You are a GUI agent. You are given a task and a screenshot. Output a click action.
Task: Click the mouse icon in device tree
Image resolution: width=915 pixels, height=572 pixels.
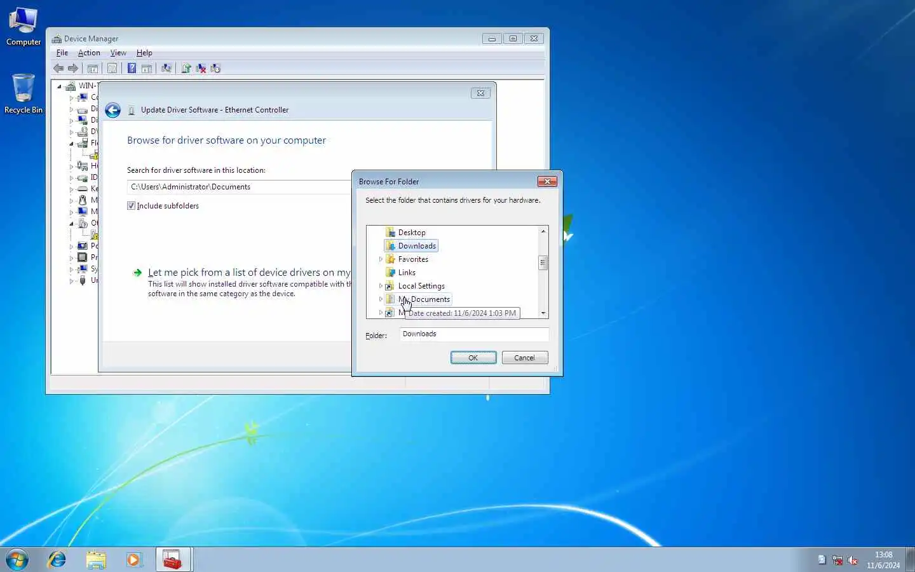[82, 200]
